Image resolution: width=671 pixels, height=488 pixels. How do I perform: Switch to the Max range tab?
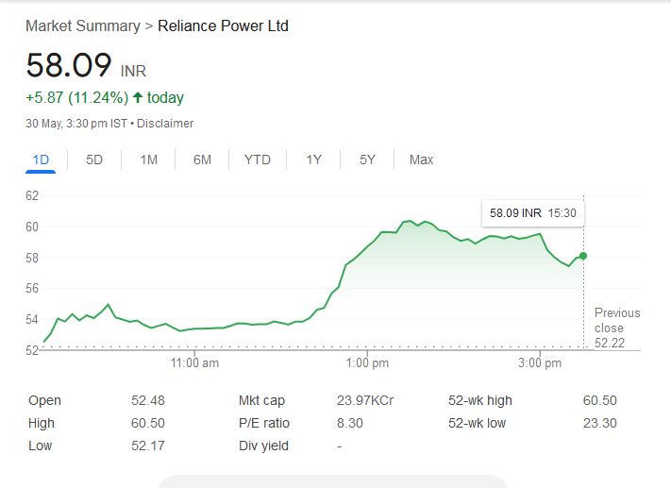click(421, 160)
